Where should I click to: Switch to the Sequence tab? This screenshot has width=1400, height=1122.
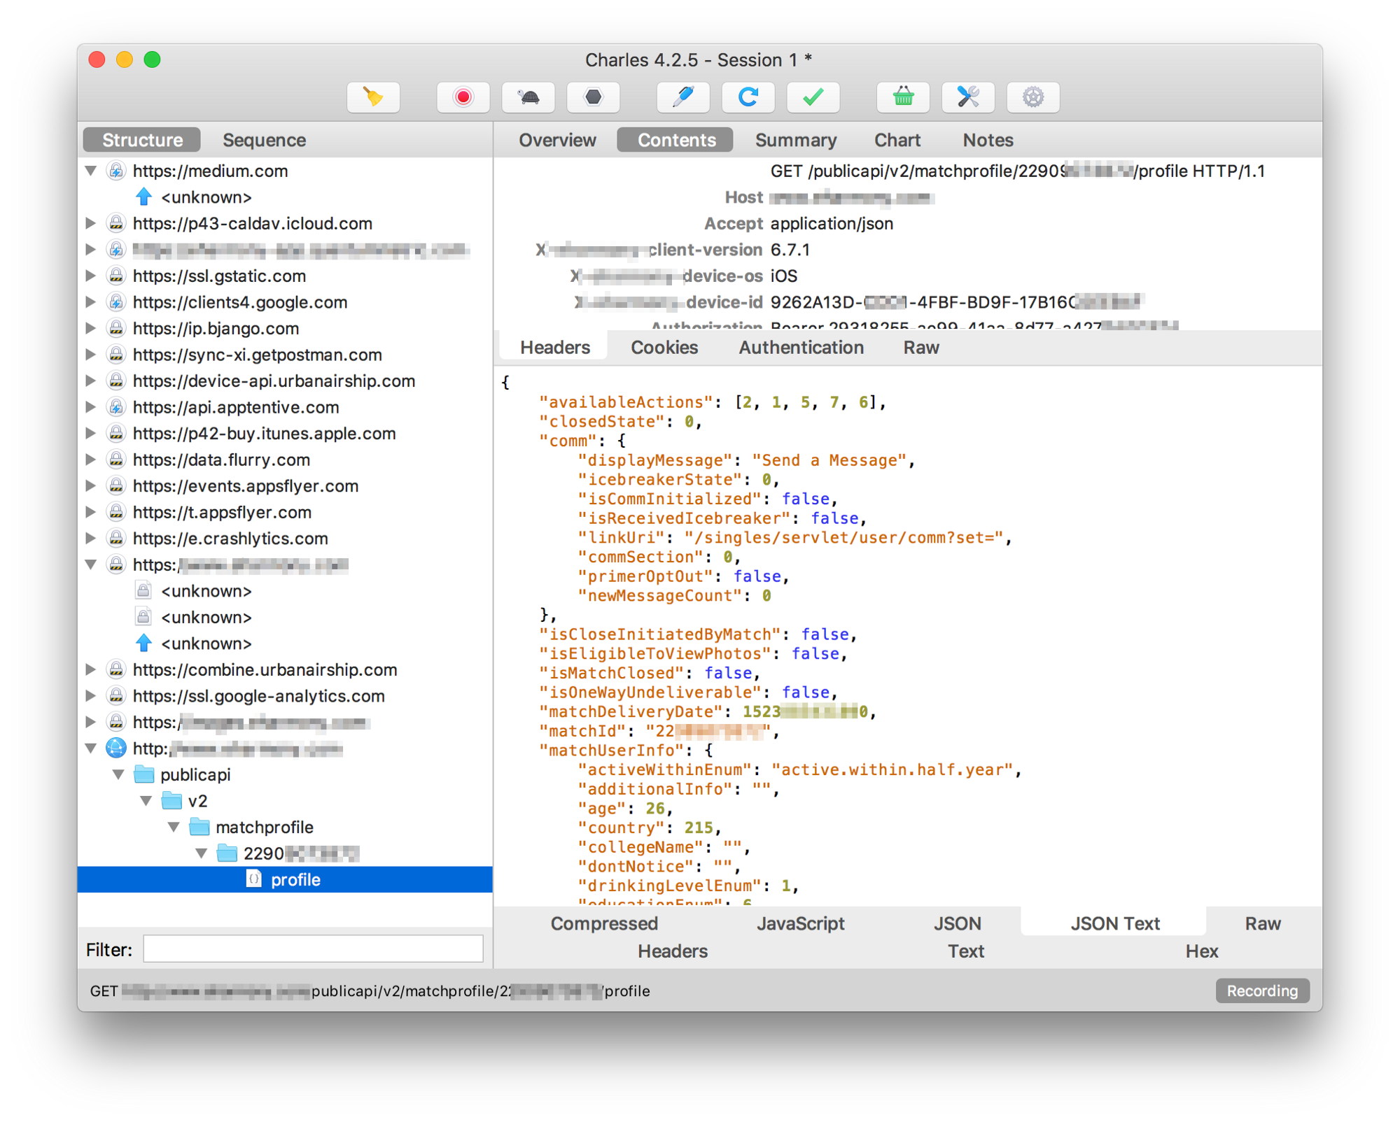264,140
